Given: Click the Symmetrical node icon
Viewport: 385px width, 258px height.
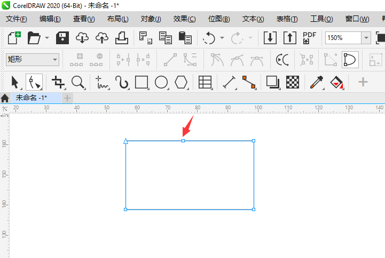Looking at the screenshot, I should click(x=257, y=60).
